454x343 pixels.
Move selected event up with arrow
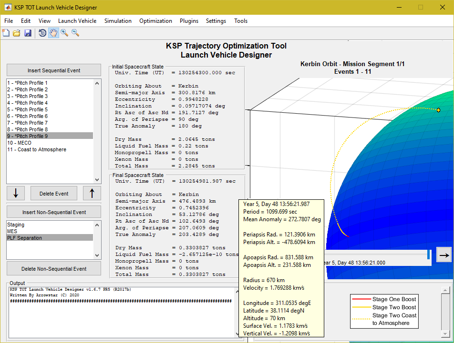pyautogui.click(x=92, y=193)
